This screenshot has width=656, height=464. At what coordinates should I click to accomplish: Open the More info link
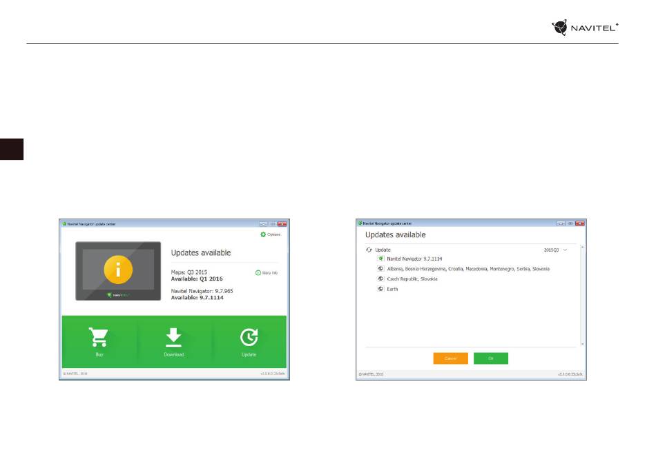[270, 273]
